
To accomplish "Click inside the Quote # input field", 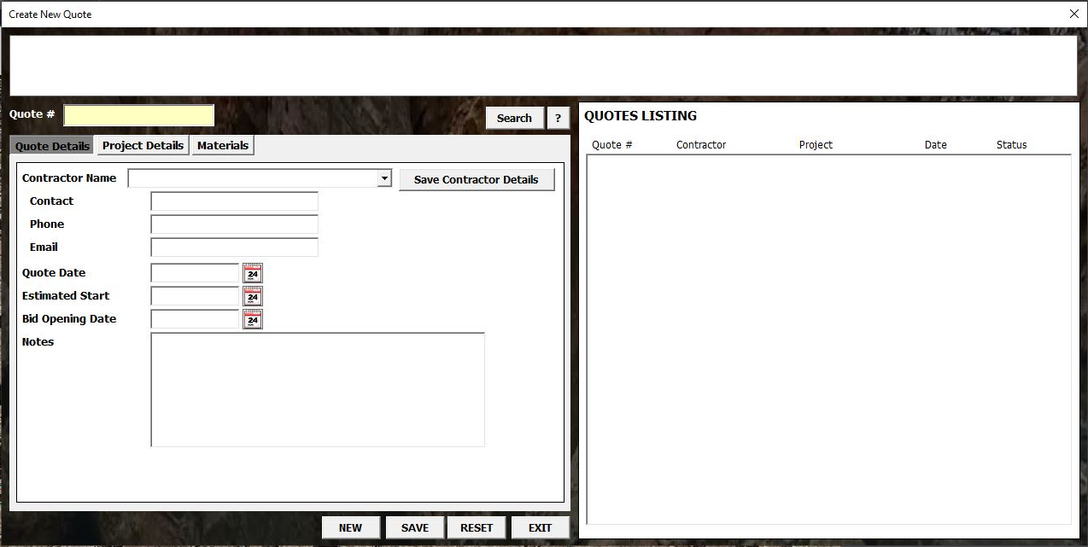I will 138,114.
